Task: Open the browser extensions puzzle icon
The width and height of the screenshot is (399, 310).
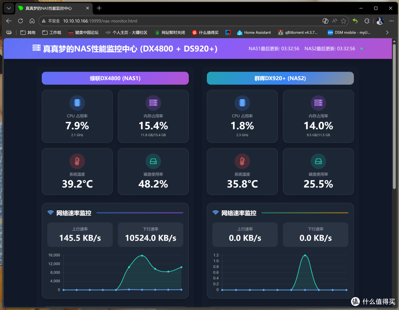Action: (x=367, y=21)
